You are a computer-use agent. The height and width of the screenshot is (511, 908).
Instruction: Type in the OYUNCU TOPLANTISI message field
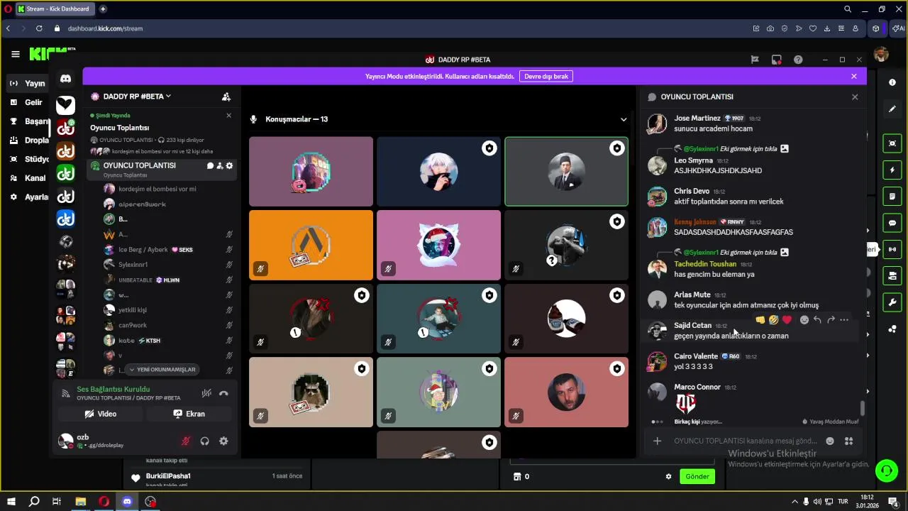tap(746, 441)
